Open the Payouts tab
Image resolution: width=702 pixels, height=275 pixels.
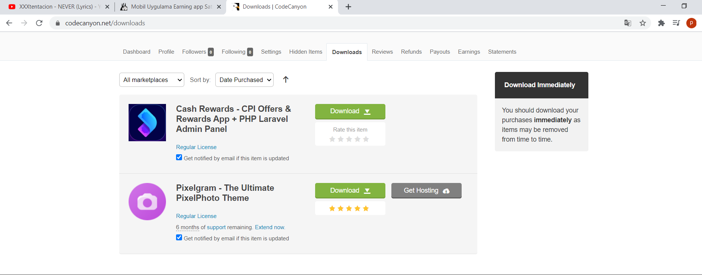[440, 52]
